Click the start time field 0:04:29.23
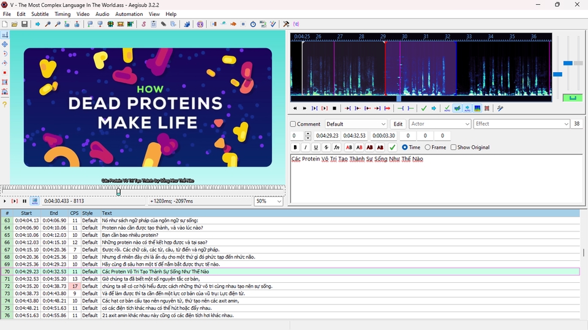Viewport: 588px width, 330px height. pyautogui.click(x=327, y=136)
